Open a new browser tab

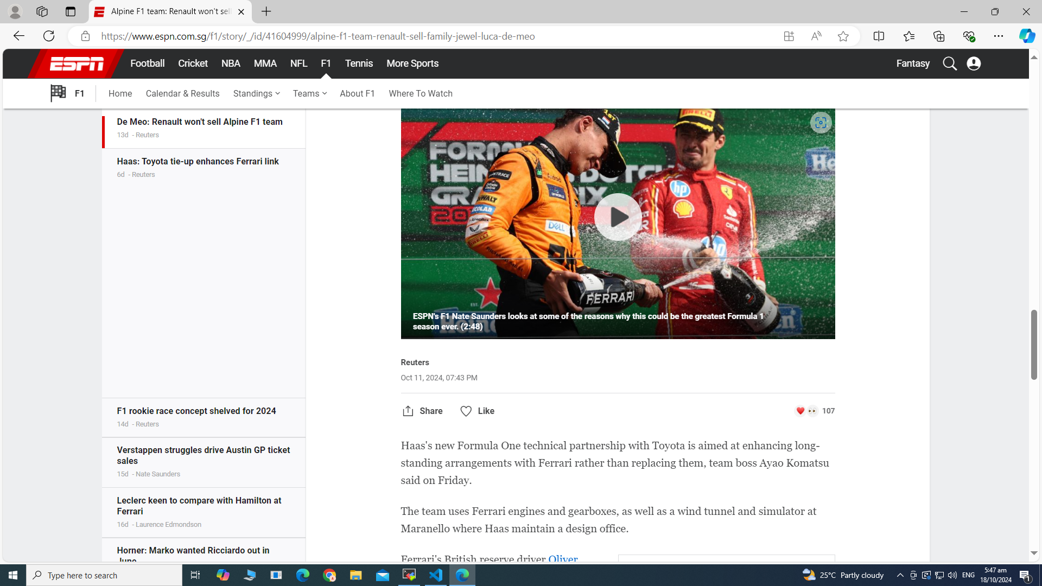coord(266,11)
